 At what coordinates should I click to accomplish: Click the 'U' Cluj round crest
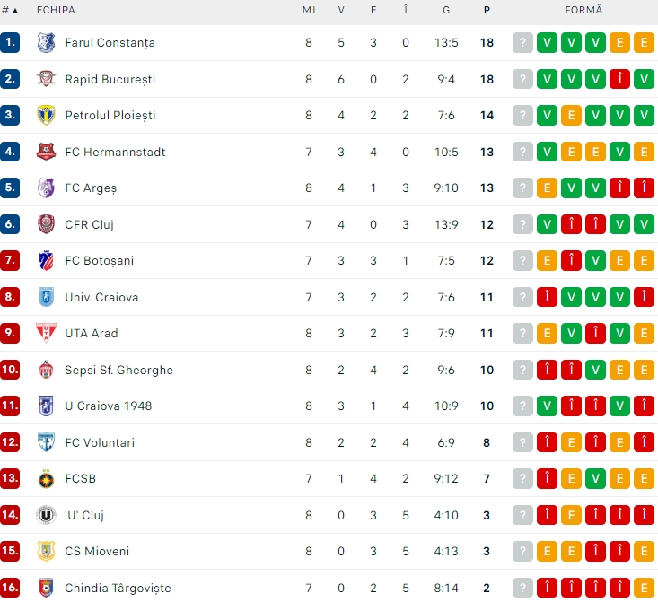pyautogui.click(x=46, y=515)
